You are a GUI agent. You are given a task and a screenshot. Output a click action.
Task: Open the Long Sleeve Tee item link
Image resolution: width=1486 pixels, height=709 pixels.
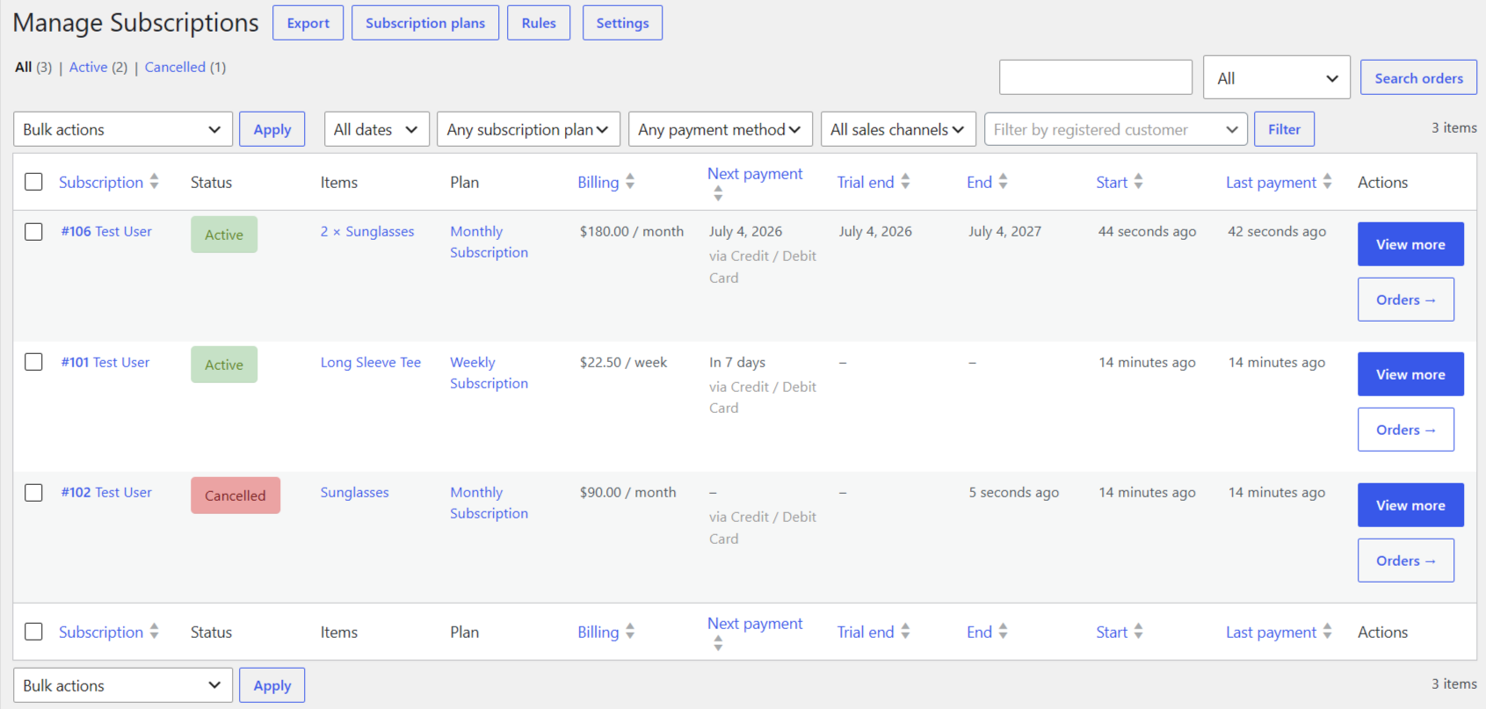(x=371, y=362)
